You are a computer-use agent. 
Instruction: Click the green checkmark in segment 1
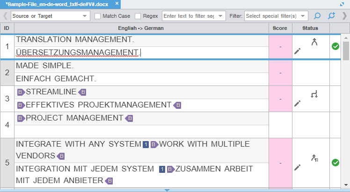(335, 46)
